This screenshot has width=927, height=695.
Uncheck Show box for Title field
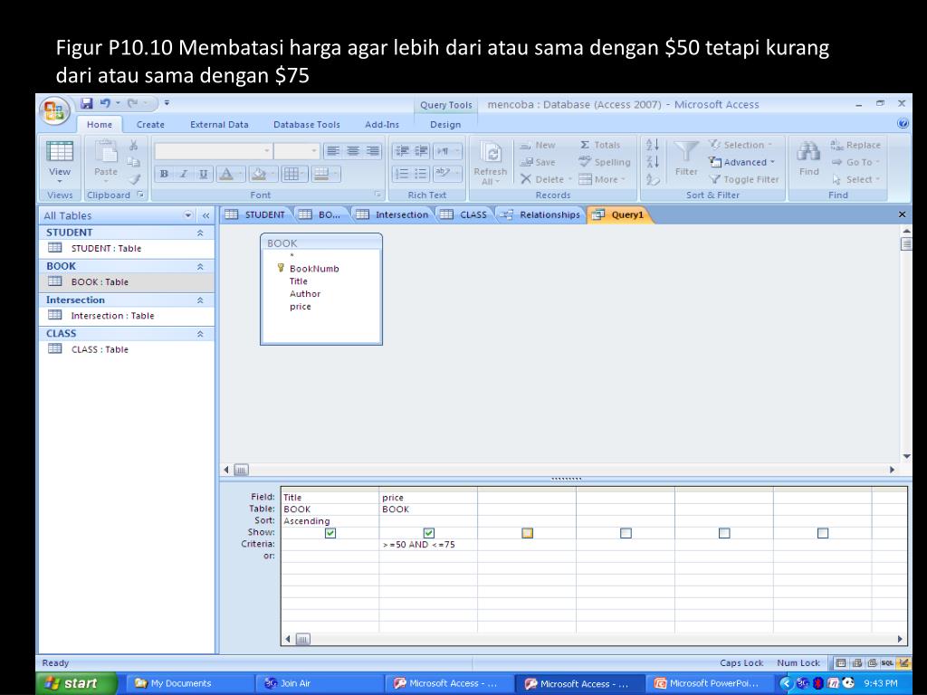[330, 533]
